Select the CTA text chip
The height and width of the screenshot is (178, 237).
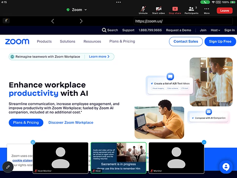pos(185,88)
